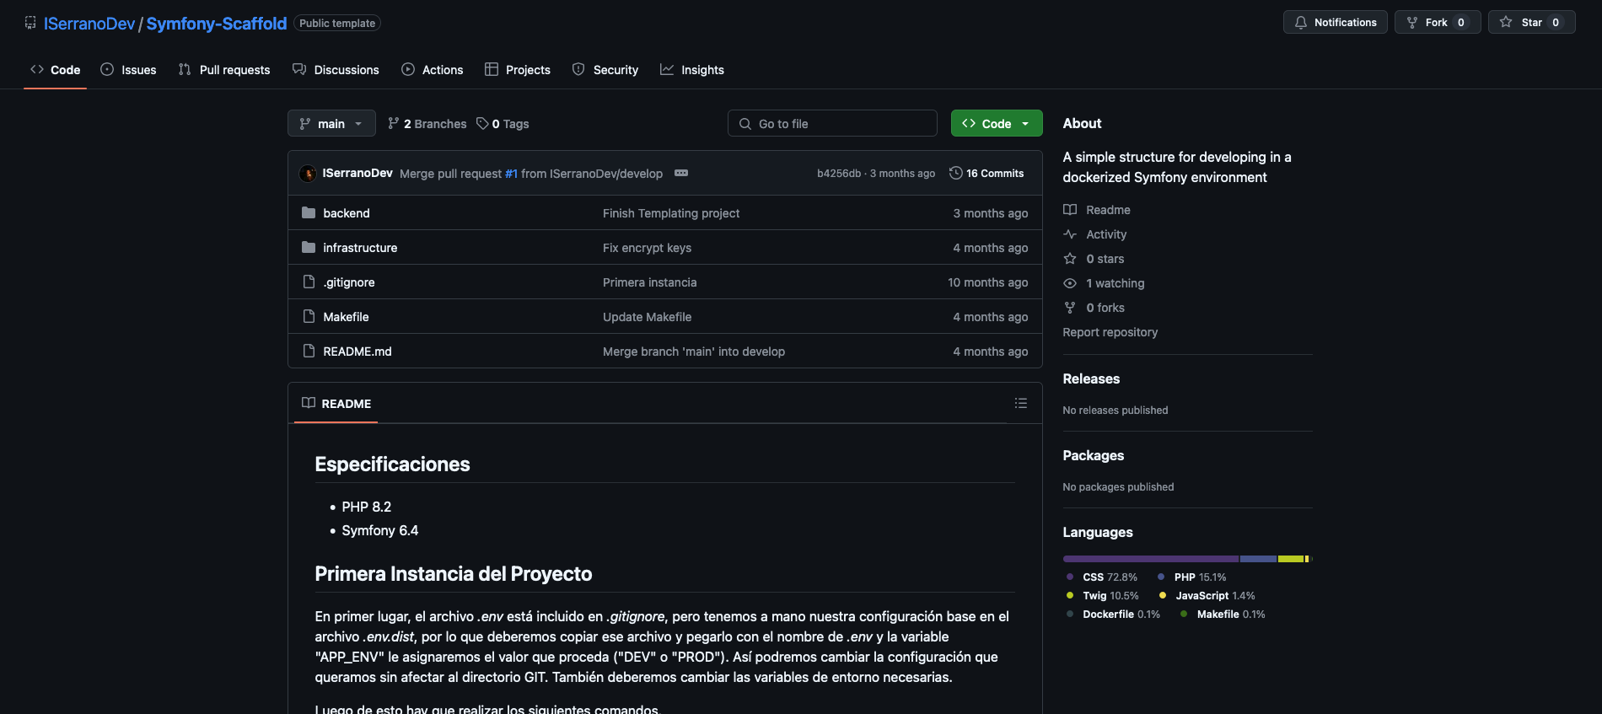Select Dockerfile 0.1% language entry
Screen dimensions: 1602x714
click(x=1114, y=615)
